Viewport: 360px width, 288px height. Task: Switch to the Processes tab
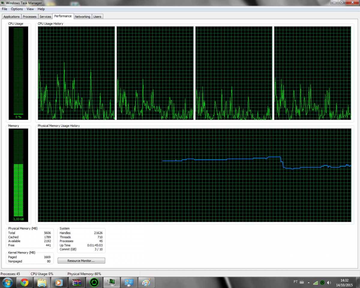[30, 17]
